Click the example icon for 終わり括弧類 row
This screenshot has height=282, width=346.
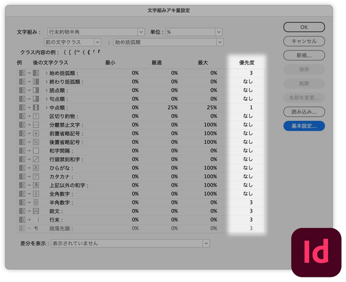click(36, 82)
